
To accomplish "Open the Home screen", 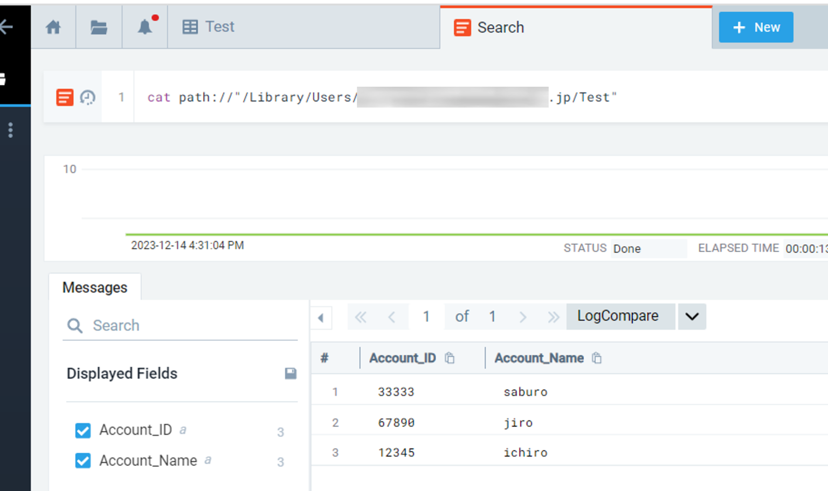I will point(53,26).
